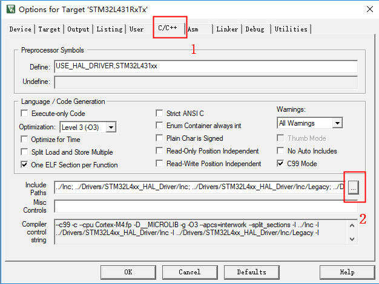The image size is (379, 284).
Task: Click the Define input field
Action: pyautogui.click(x=206, y=66)
